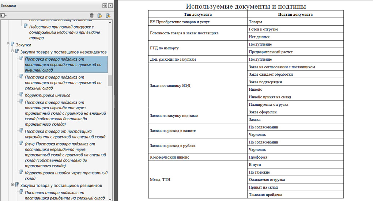Click bookmark icon beside Недостача при полной отгрузке
This screenshot has width=373, height=201.
(x=26, y=26)
